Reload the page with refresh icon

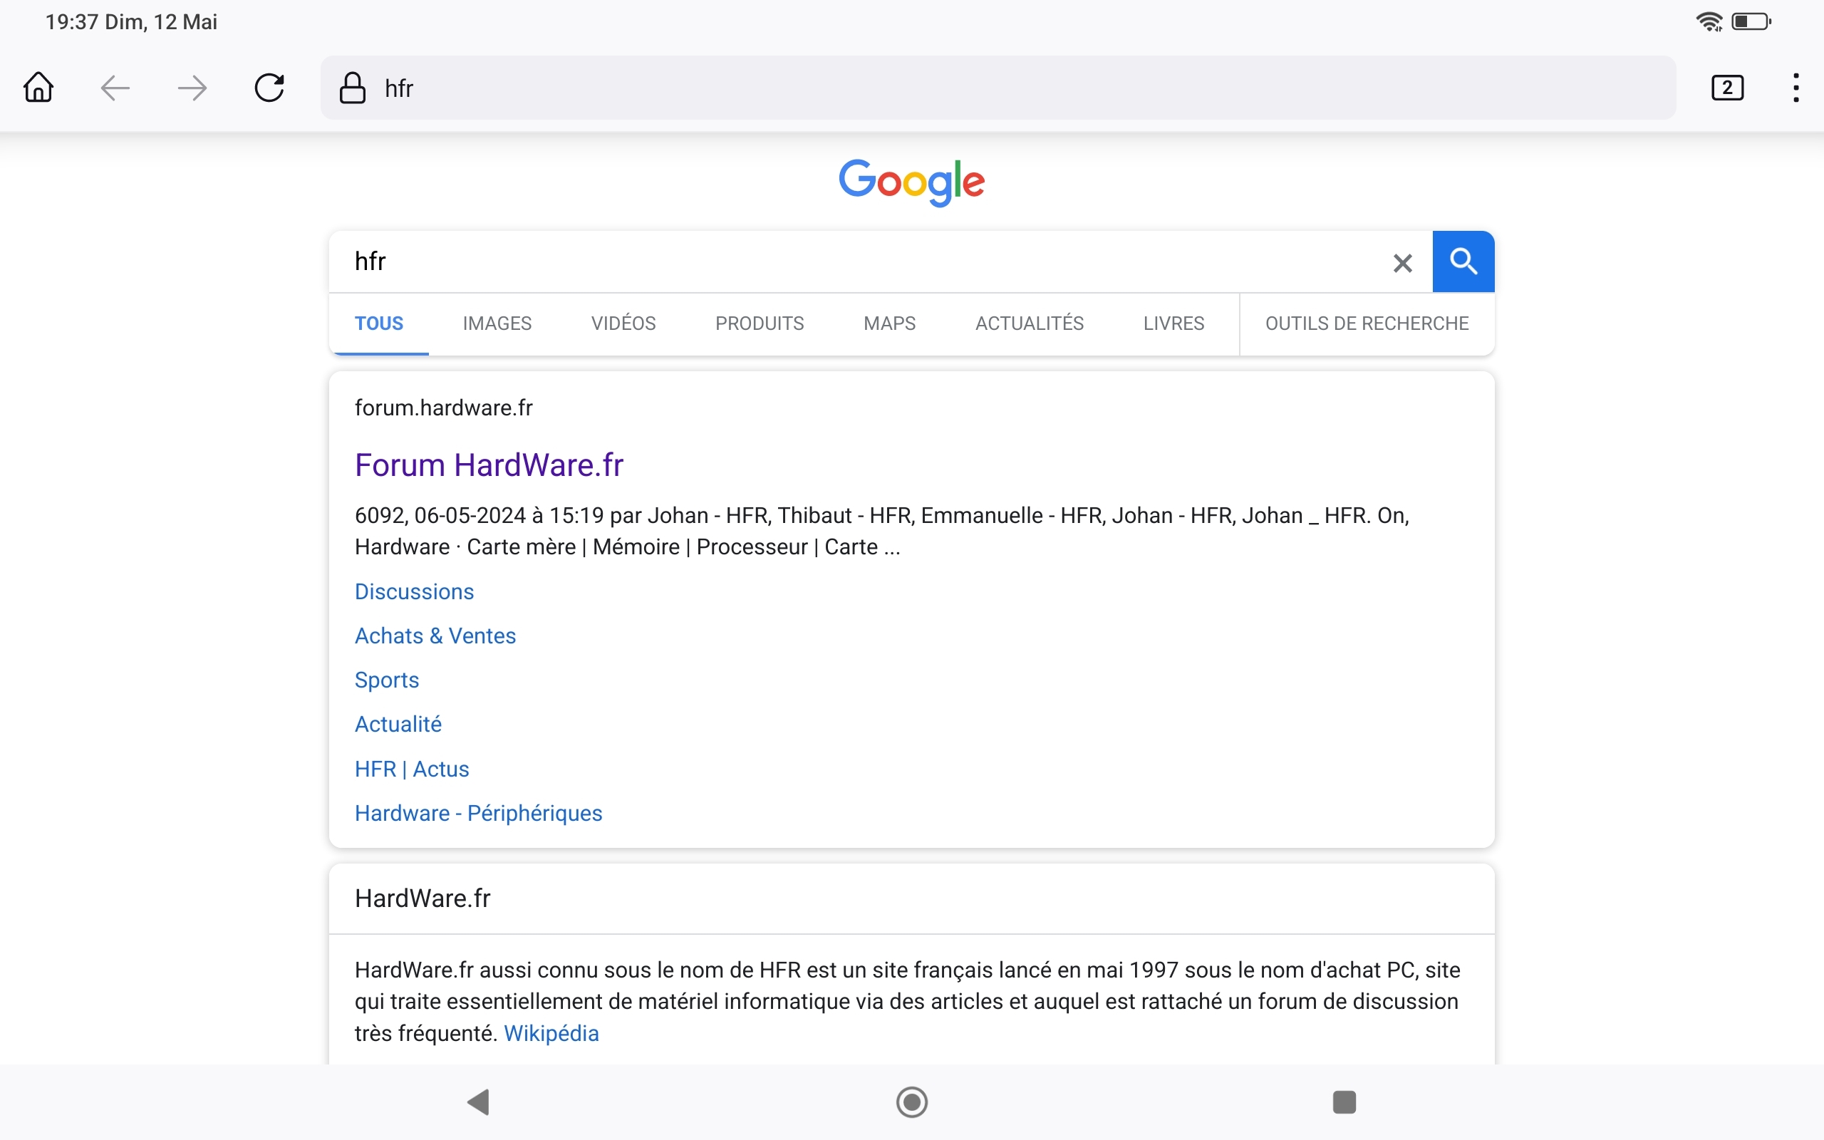(269, 88)
